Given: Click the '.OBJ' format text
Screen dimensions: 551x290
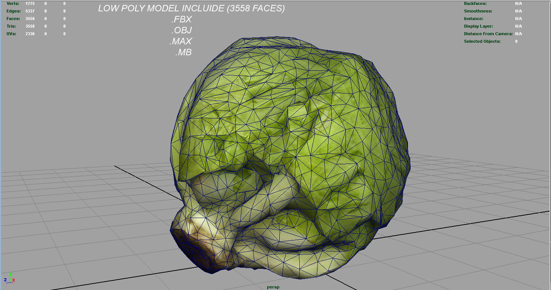Looking at the screenshot, I should point(182,30).
